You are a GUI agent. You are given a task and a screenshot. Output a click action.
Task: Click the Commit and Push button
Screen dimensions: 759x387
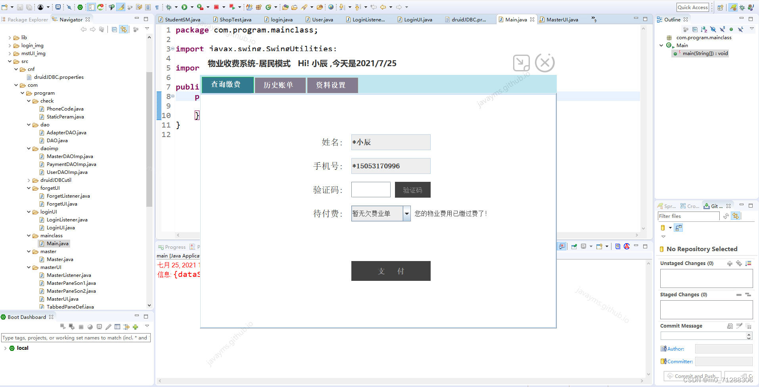pyautogui.click(x=692, y=376)
